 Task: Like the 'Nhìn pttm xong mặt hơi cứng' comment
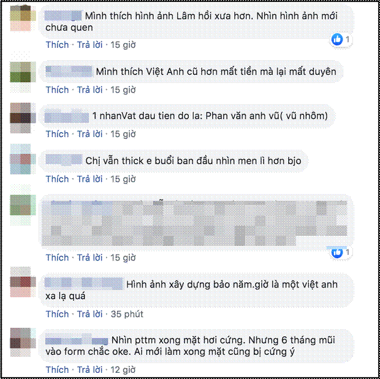click(x=57, y=370)
